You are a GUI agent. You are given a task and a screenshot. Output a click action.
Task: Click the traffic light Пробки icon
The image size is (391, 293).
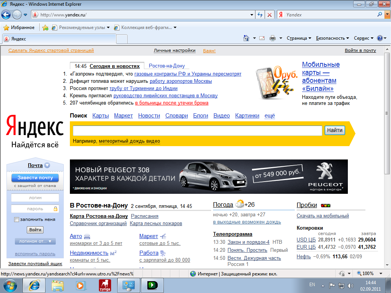[x=325, y=206]
